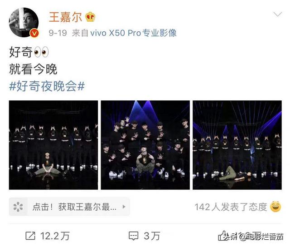Image resolution: width=290 pixels, height=247 pixels.
Task: Expand the 点击！获取王嘉尔最... card arrow
Action: click(124, 207)
